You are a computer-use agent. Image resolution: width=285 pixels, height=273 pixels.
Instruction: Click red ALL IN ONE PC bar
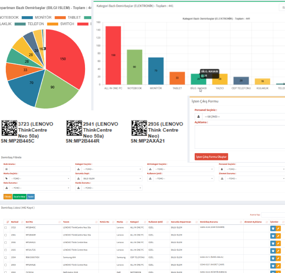113,55
